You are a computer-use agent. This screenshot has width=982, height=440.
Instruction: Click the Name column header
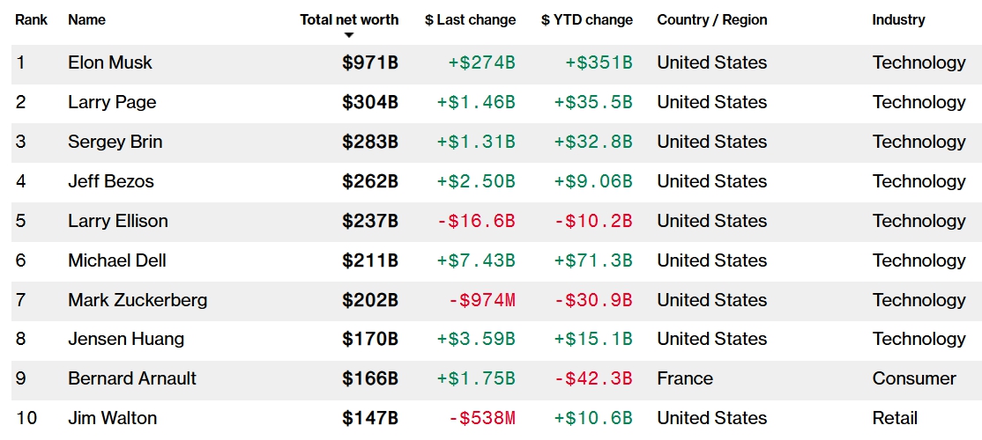point(86,20)
